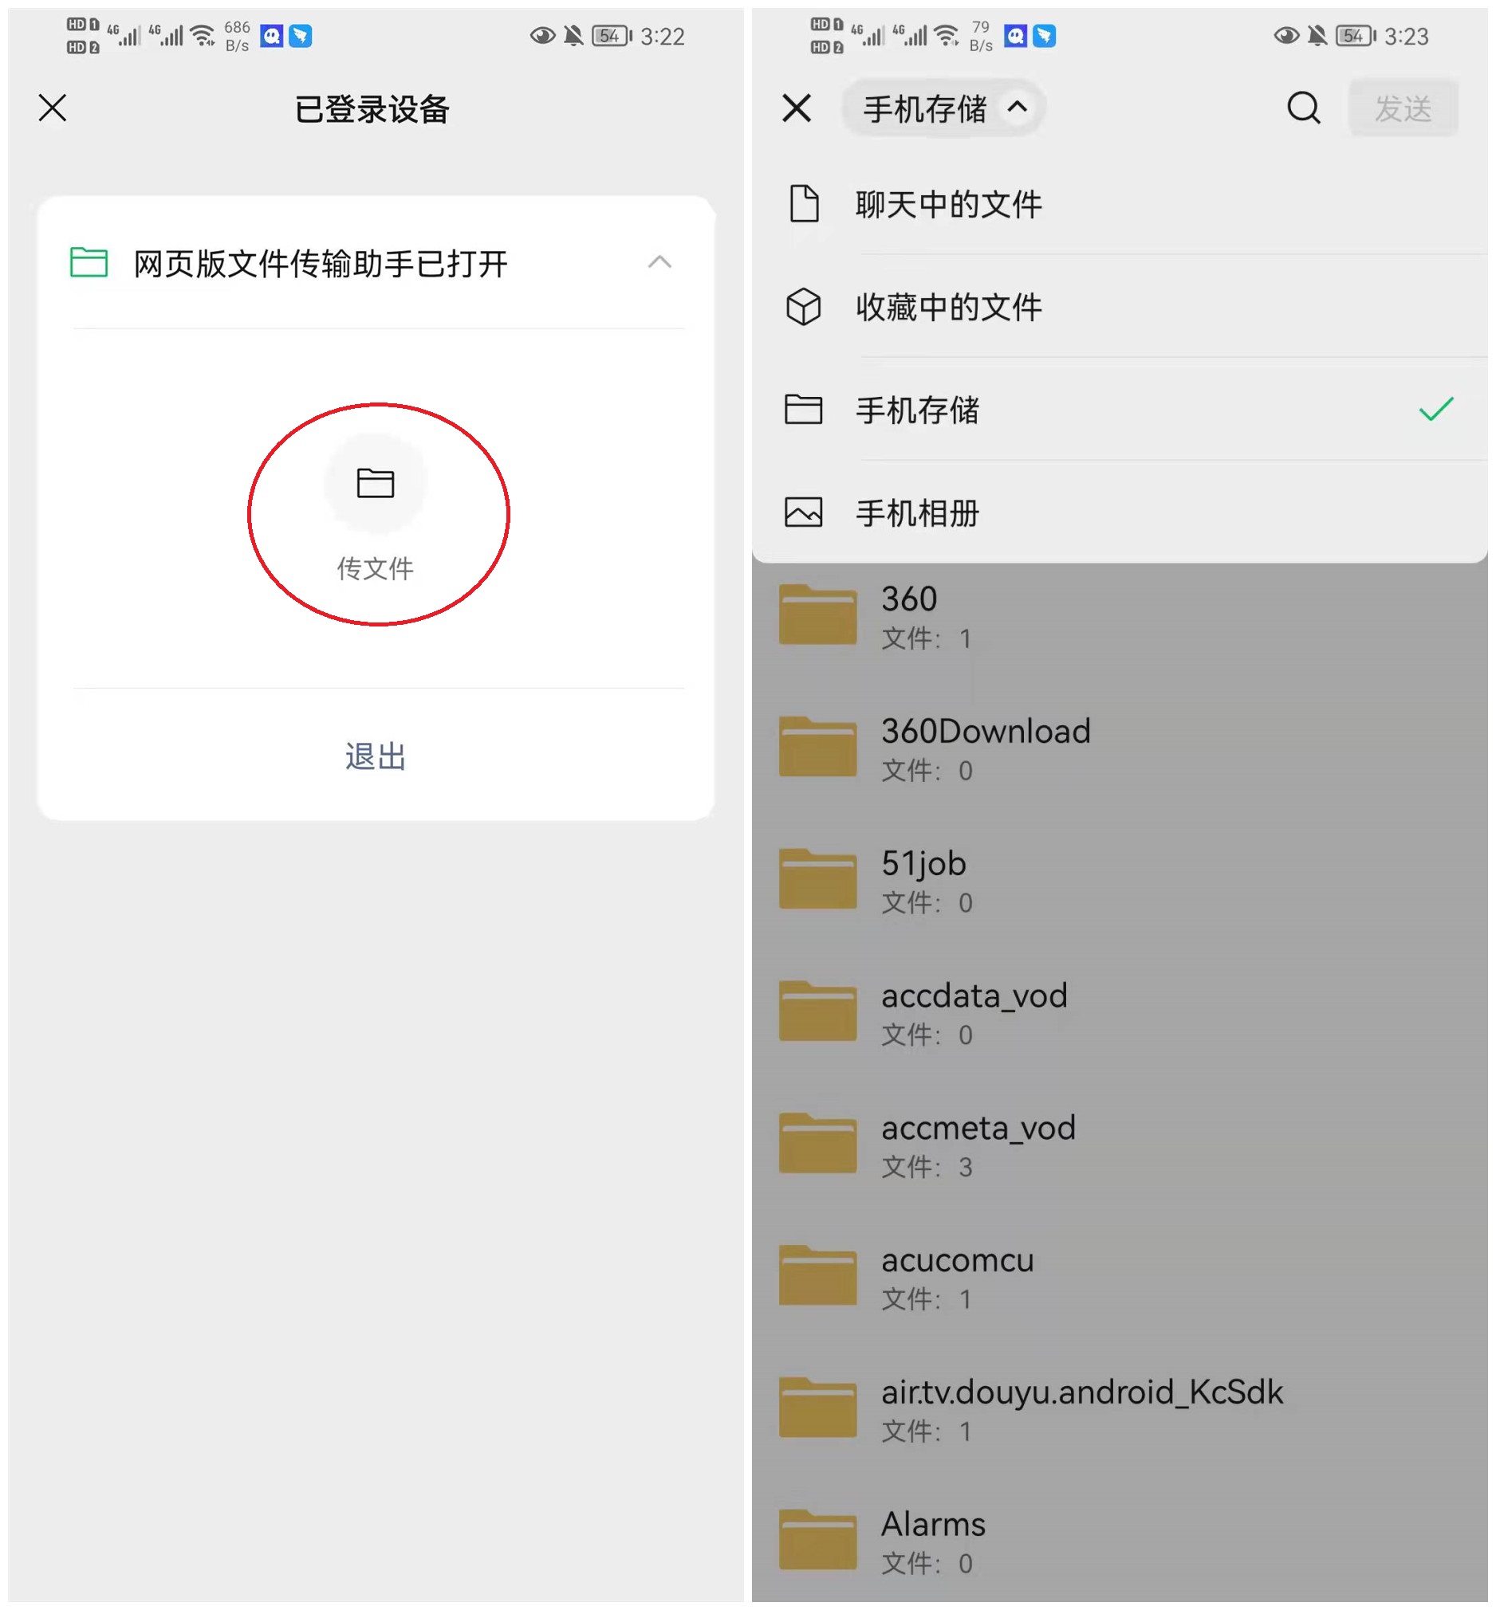Screen dimensions: 1496x1610
Task: Collapse the storage picker with its up chevron
Action: click(x=1018, y=109)
